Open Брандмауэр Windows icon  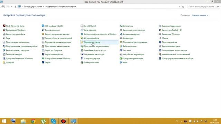tap(4, 30)
